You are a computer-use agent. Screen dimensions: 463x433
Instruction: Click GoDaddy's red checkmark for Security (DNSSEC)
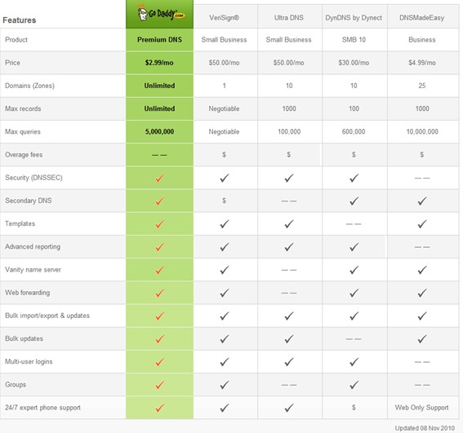[x=159, y=178]
